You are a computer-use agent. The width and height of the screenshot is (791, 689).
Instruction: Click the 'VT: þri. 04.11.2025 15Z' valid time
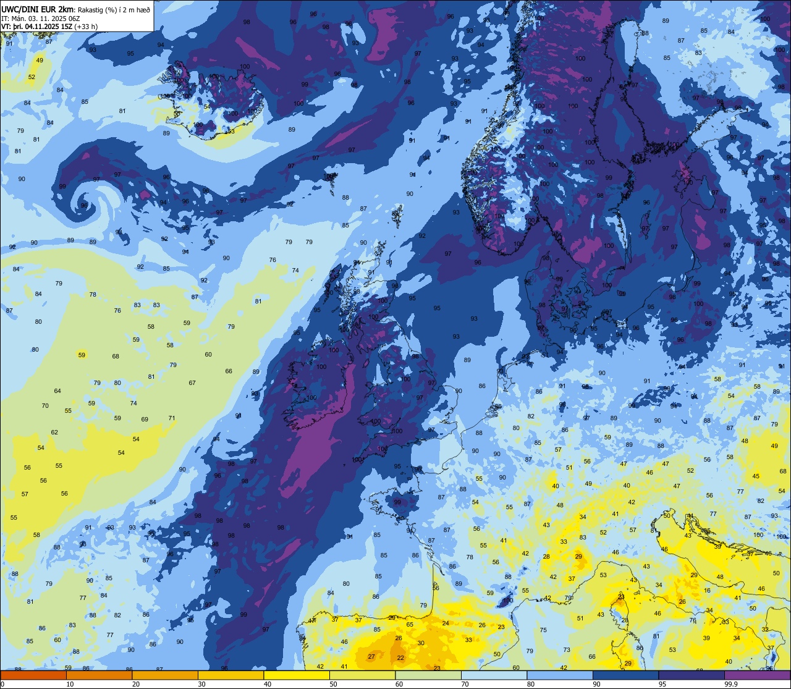point(36,27)
